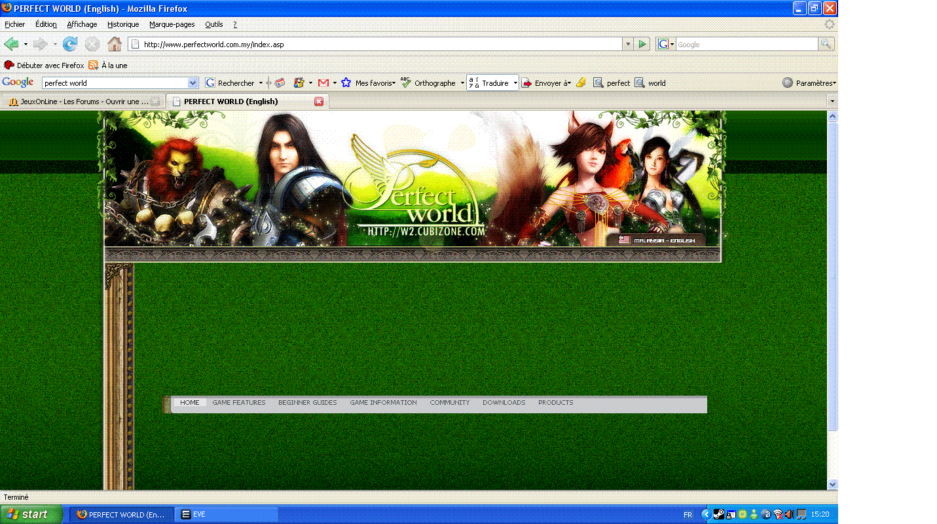This screenshot has width=937, height=524.
Task: Open the back-history dropdown arrow
Action: click(x=26, y=45)
